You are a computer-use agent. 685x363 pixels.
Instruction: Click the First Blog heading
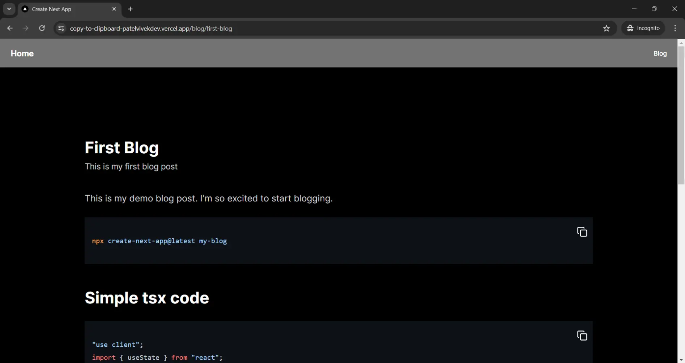coord(122,148)
